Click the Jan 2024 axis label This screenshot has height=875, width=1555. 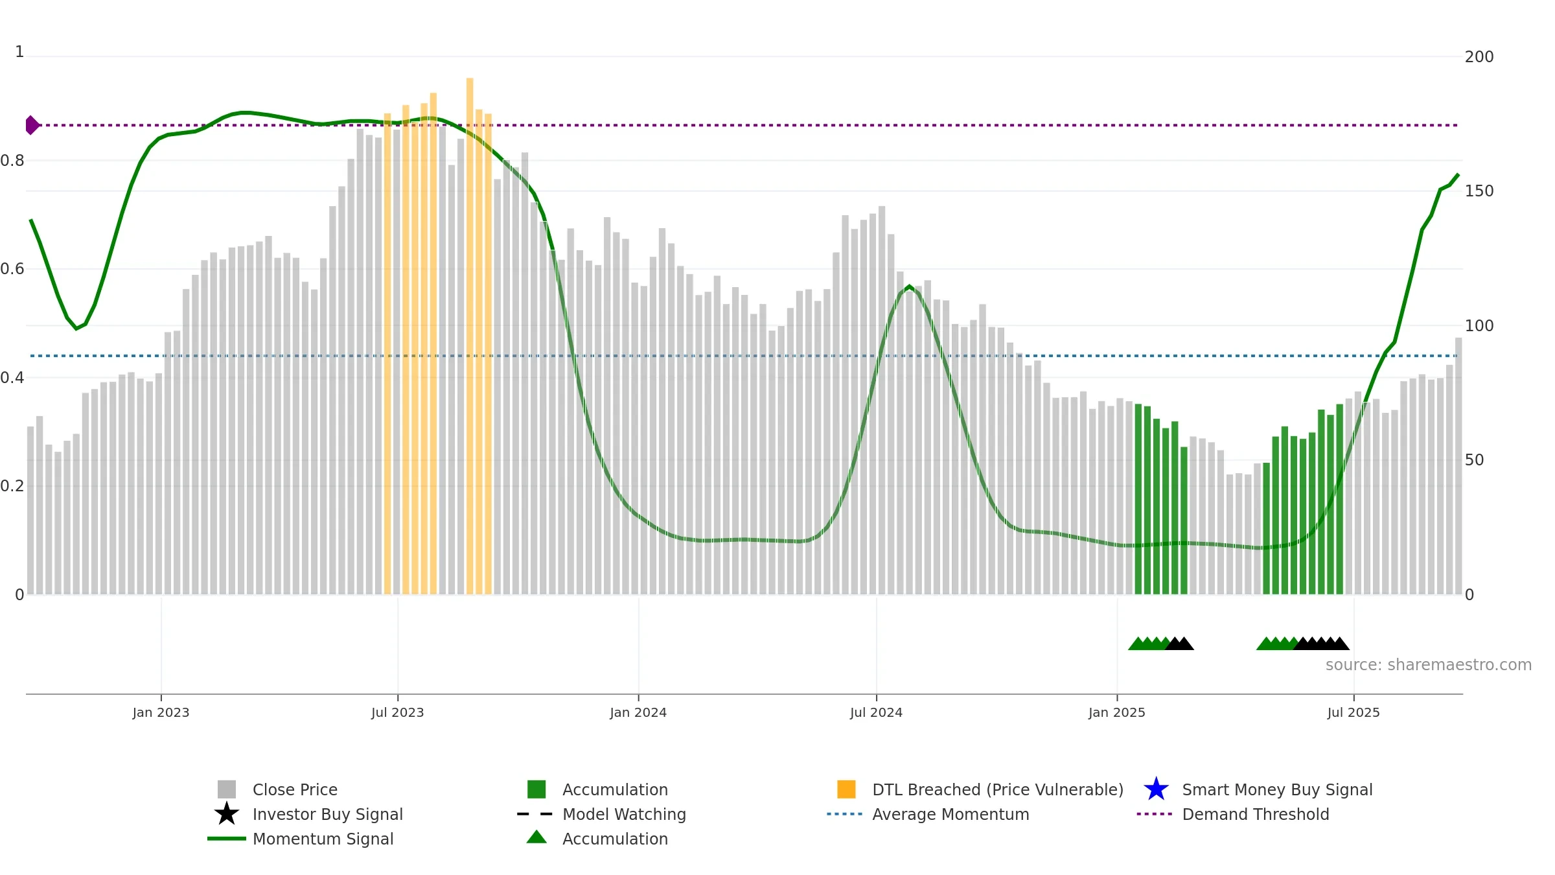click(x=638, y=713)
